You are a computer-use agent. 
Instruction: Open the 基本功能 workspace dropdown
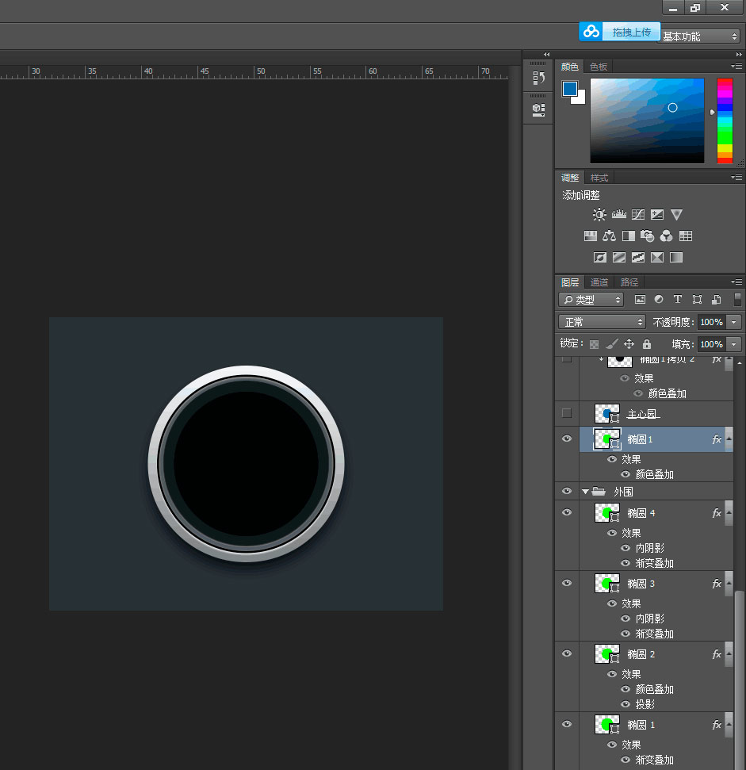pyautogui.click(x=699, y=36)
